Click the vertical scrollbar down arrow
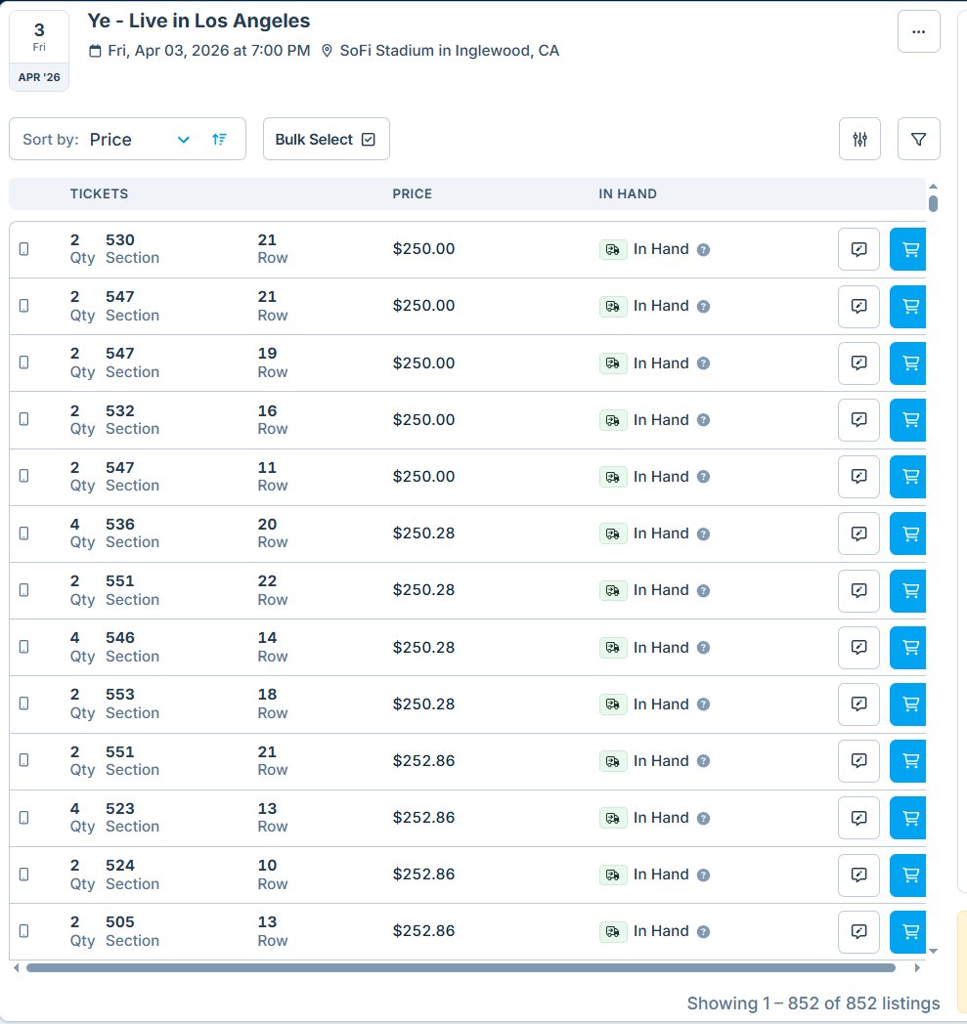The image size is (967, 1024). [933, 951]
